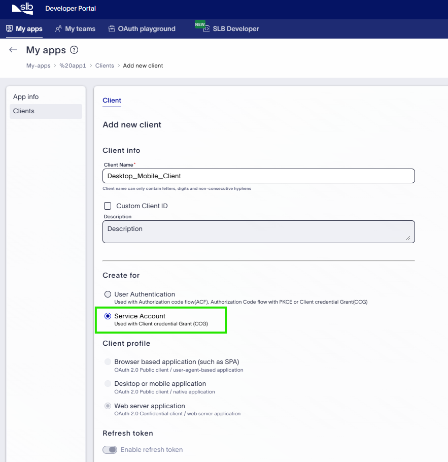
Task: Click the Create for heading
Action: [121, 276]
